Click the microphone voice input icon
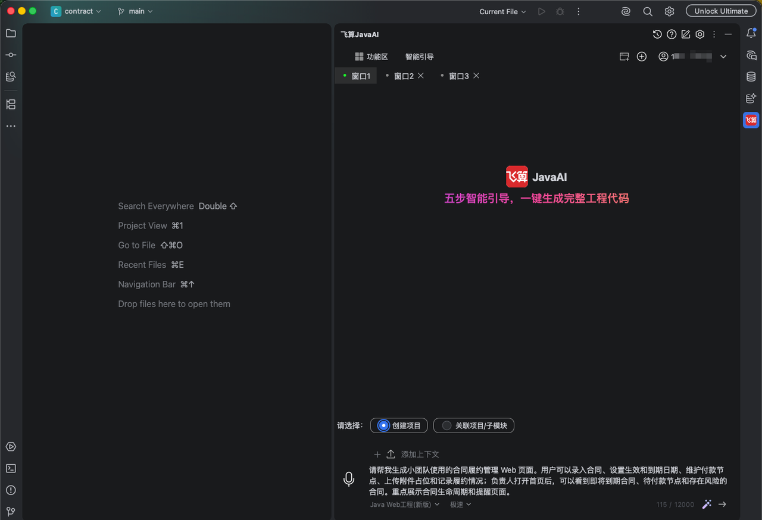 [x=349, y=480]
